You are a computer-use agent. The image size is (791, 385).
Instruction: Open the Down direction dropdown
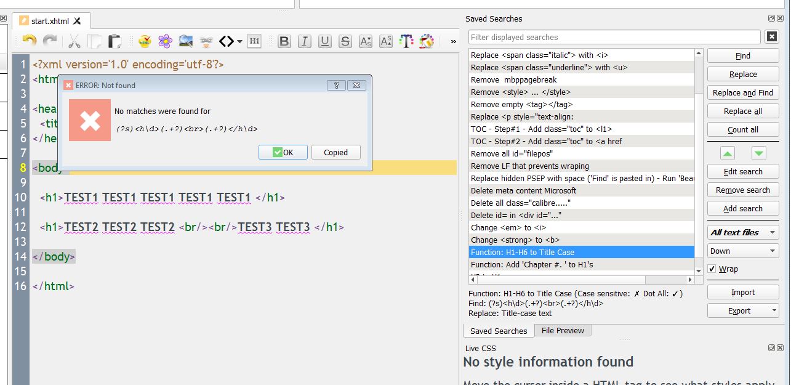tap(743, 251)
